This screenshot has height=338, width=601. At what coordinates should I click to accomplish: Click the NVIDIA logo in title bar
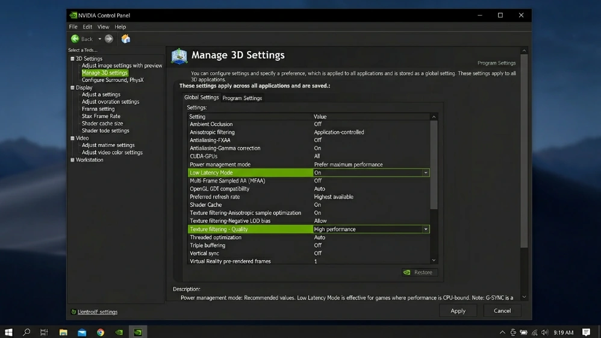click(x=73, y=15)
